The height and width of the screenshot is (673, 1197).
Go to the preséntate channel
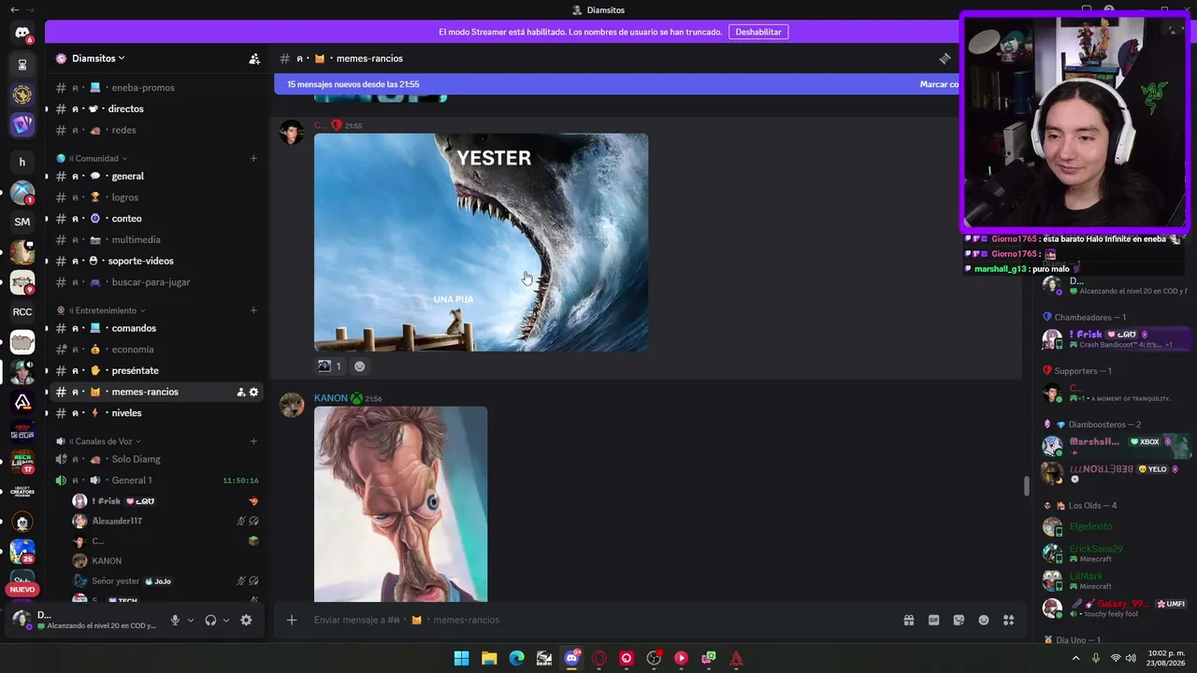click(x=157, y=371)
